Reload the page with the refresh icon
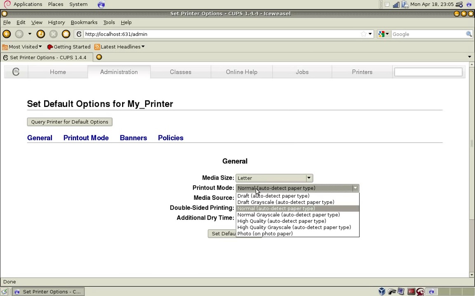This screenshot has width=475, height=296. (x=40, y=34)
